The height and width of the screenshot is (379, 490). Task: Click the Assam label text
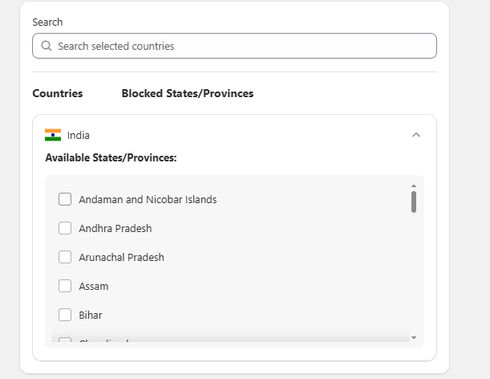[x=94, y=287]
